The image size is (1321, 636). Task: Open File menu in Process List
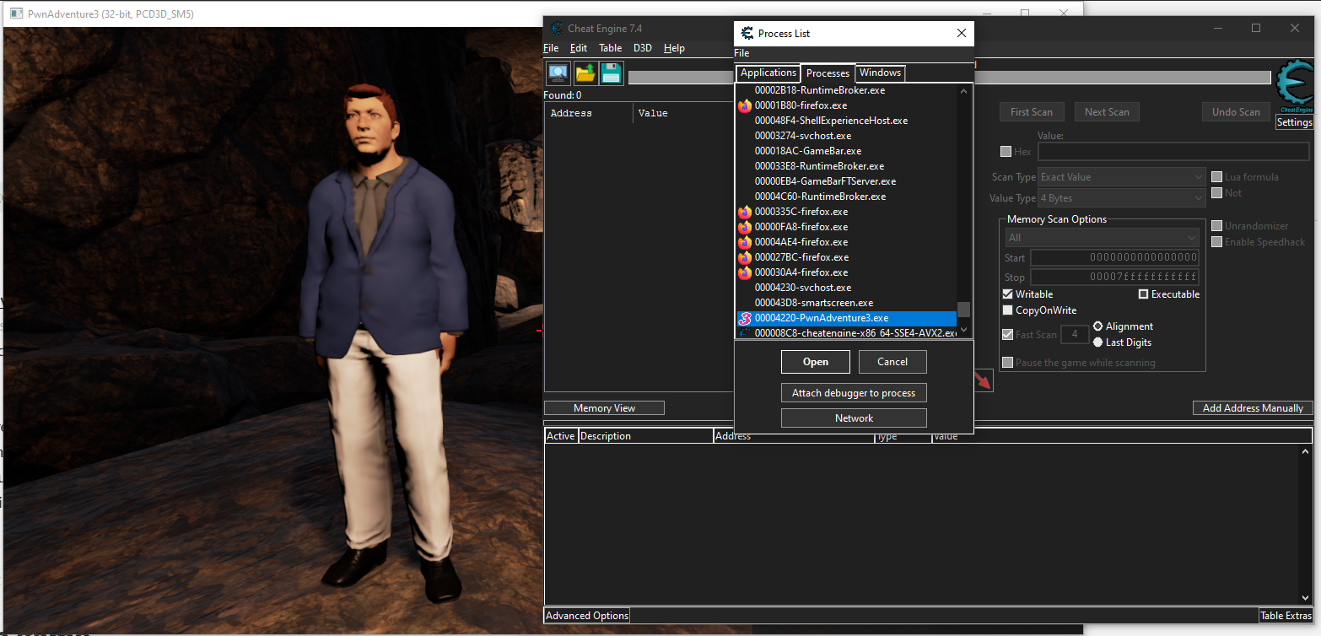[x=741, y=53]
